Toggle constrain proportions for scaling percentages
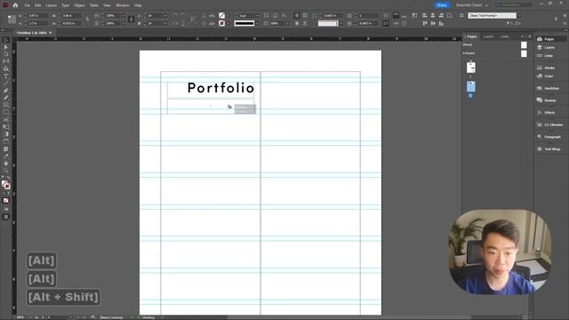The width and height of the screenshot is (569, 320). 131,20
